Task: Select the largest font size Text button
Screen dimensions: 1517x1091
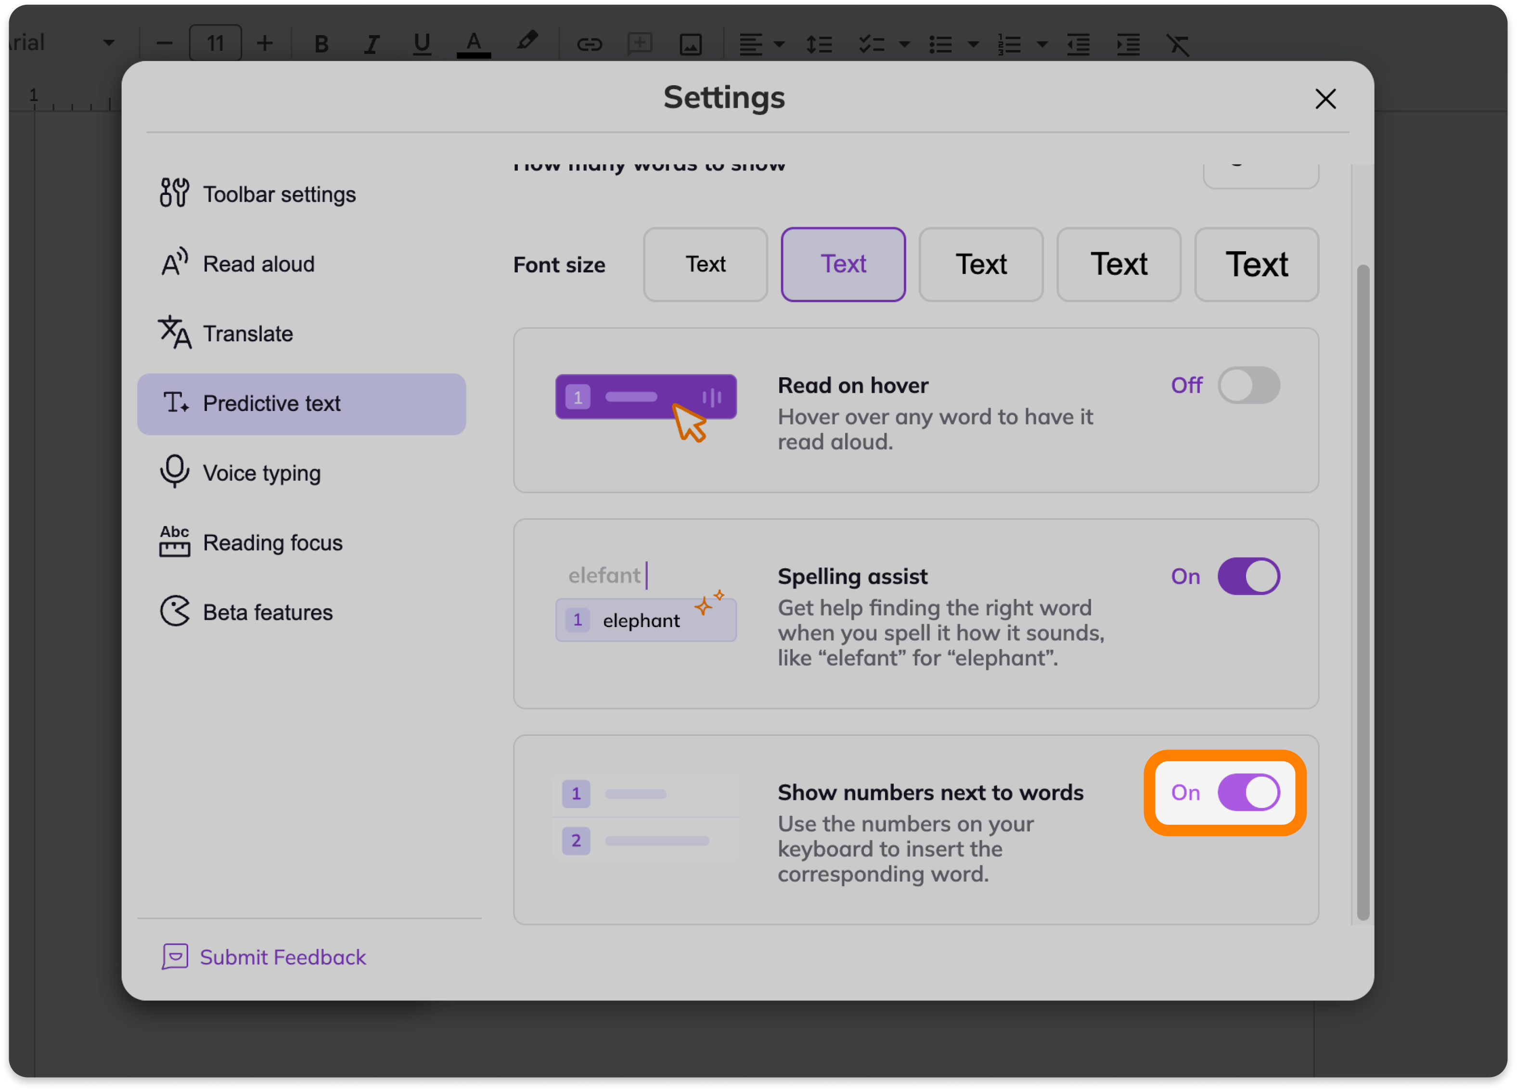Action: pyautogui.click(x=1256, y=264)
